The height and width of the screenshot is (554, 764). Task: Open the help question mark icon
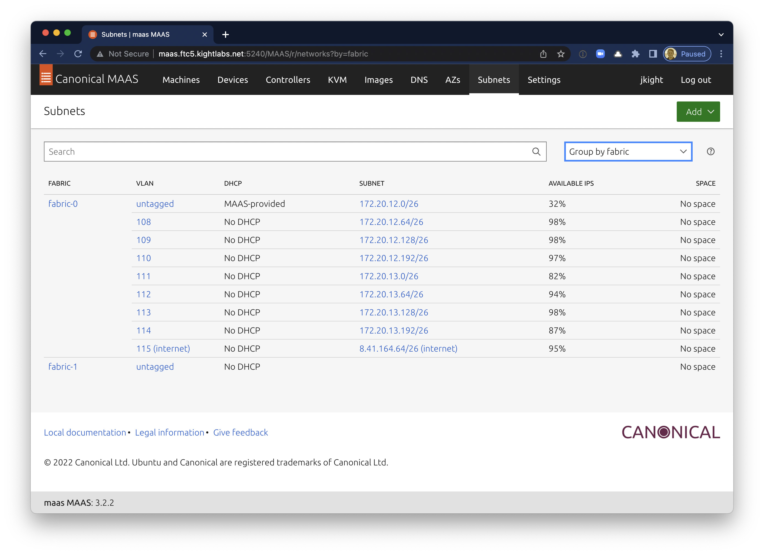[710, 151]
